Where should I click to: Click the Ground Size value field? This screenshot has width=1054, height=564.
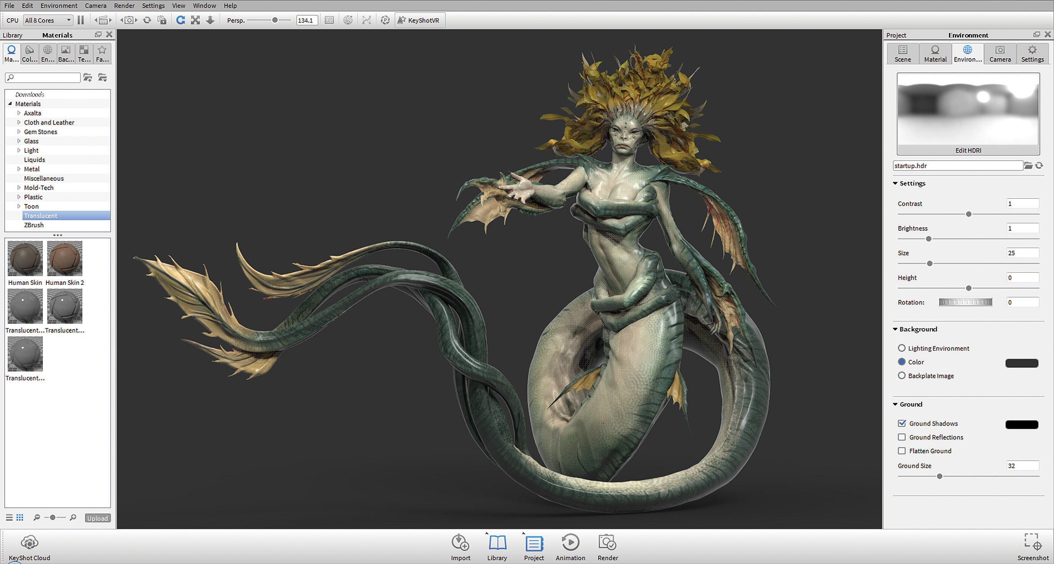tap(1023, 466)
